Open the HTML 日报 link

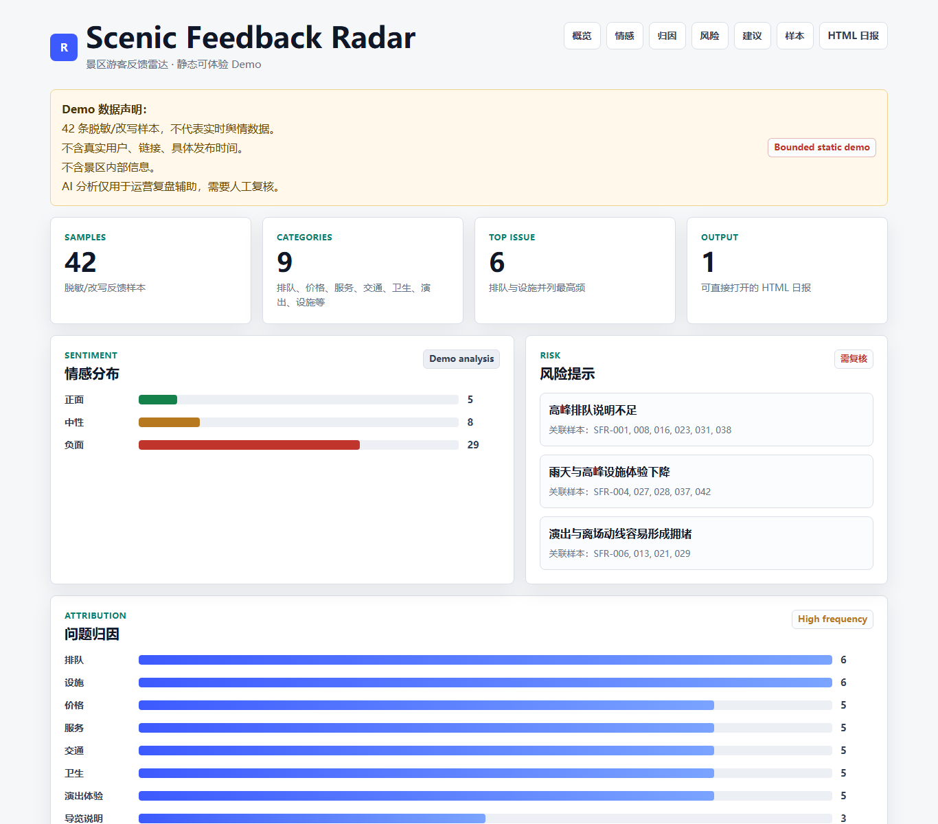pos(854,36)
